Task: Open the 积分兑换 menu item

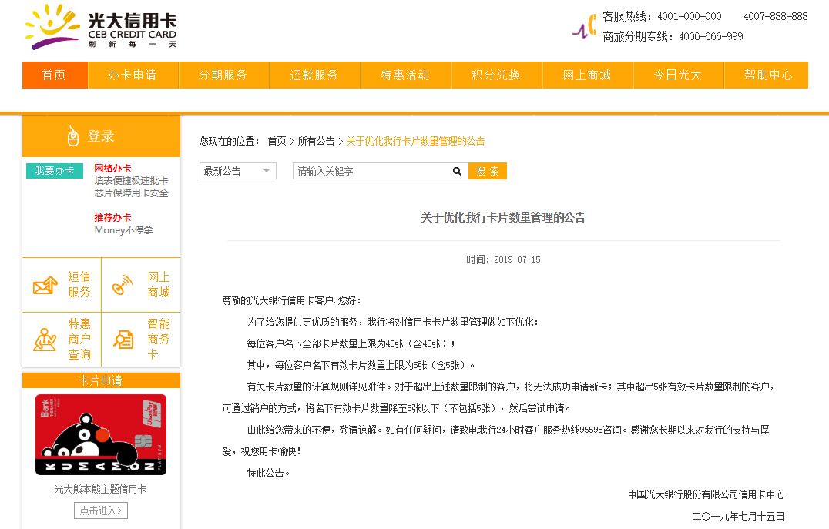Action: (x=496, y=75)
